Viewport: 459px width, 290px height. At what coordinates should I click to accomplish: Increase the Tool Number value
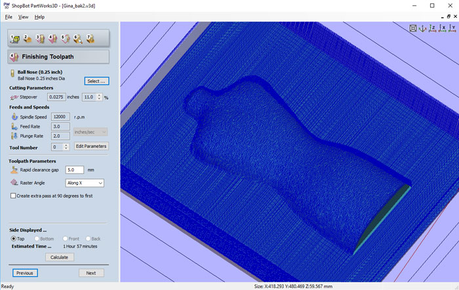[66, 145]
